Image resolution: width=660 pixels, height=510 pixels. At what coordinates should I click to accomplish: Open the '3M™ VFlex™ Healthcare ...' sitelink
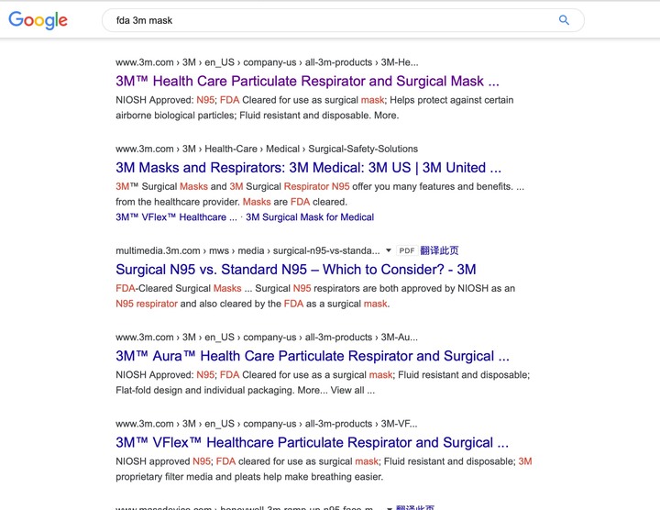click(176, 217)
